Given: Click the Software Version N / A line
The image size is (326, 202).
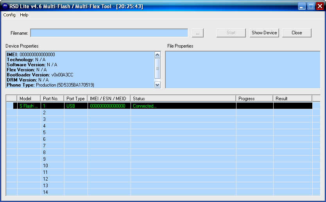Looking at the screenshot, I should 32,65.
